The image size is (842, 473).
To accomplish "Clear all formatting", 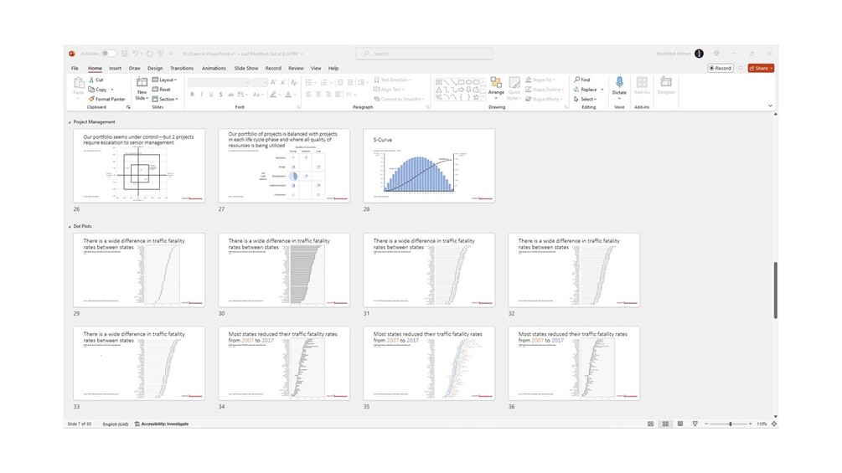I will tap(294, 82).
